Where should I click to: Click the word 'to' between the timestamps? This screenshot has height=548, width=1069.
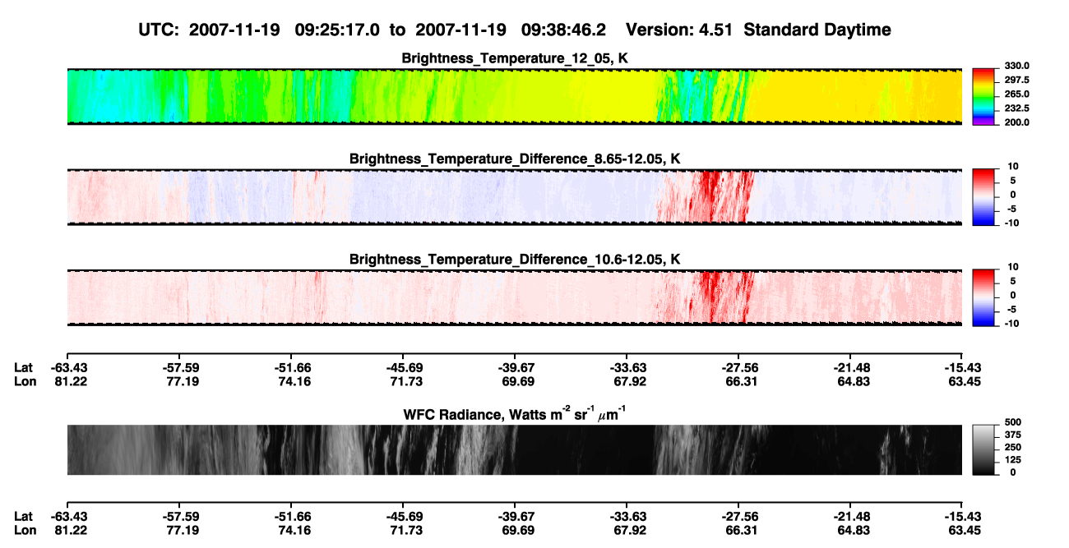tap(397, 30)
